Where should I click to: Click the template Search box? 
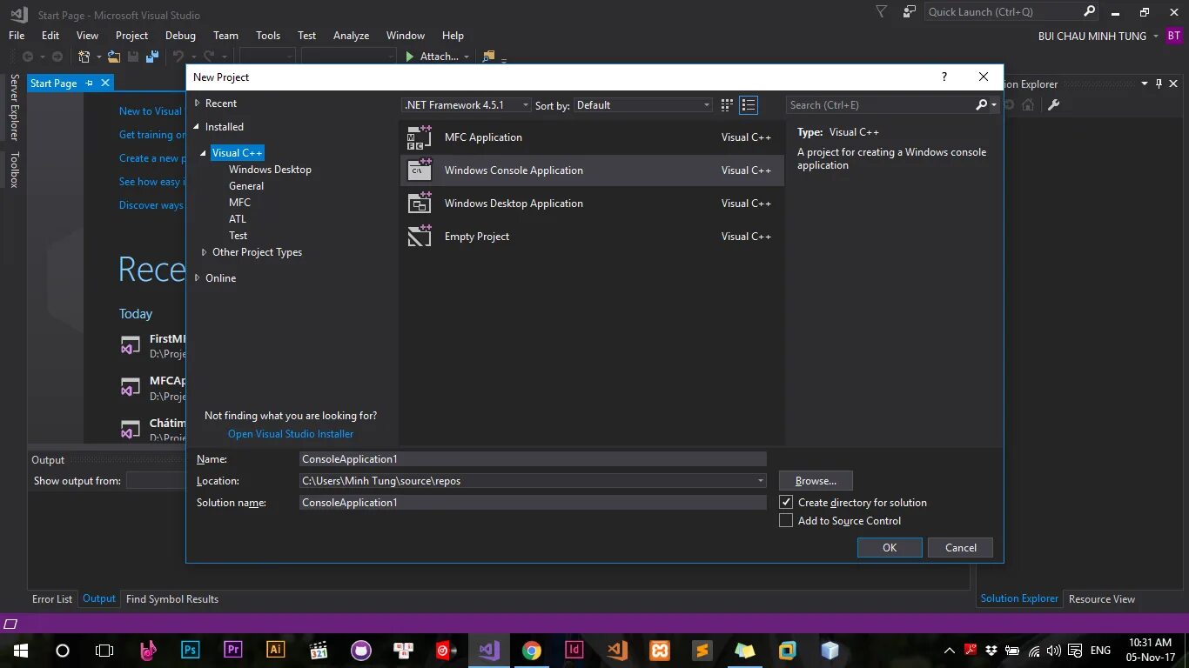coord(881,104)
